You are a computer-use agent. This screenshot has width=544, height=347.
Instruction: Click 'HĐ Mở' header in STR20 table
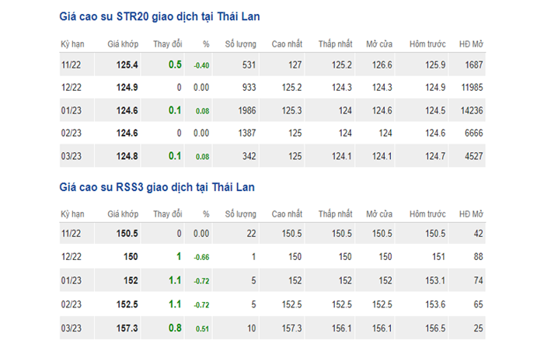tap(471, 43)
